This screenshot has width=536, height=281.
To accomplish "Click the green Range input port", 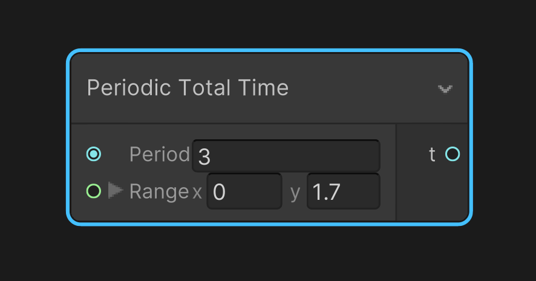I will tap(93, 191).
